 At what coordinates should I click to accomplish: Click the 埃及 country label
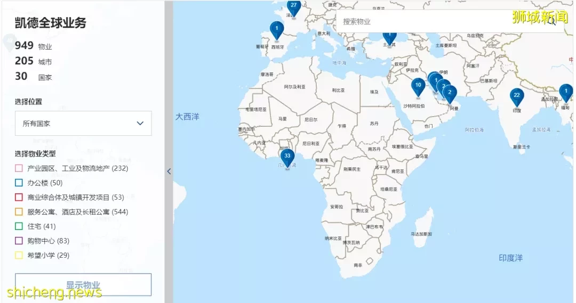pos(374,92)
